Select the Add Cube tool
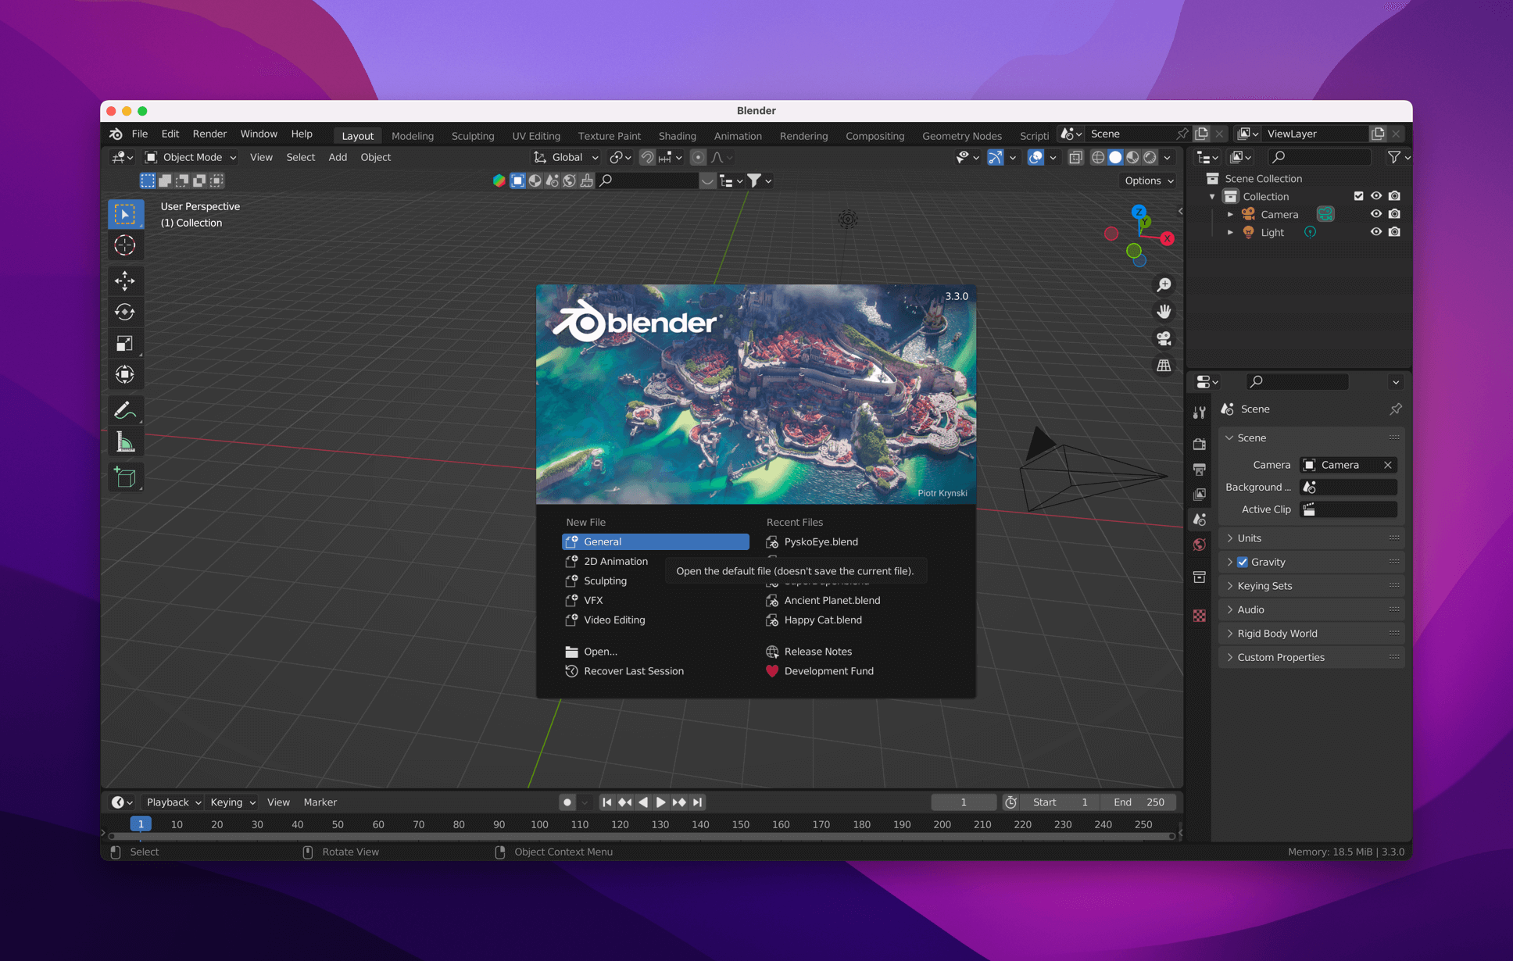1513x961 pixels. (x=125, y=477)
